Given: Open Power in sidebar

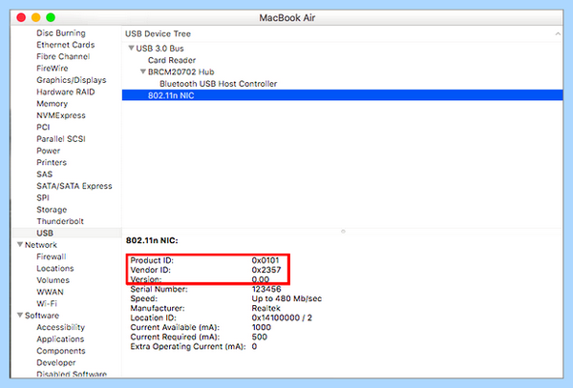Looking at the screenshot, I should tap(49, 151).
